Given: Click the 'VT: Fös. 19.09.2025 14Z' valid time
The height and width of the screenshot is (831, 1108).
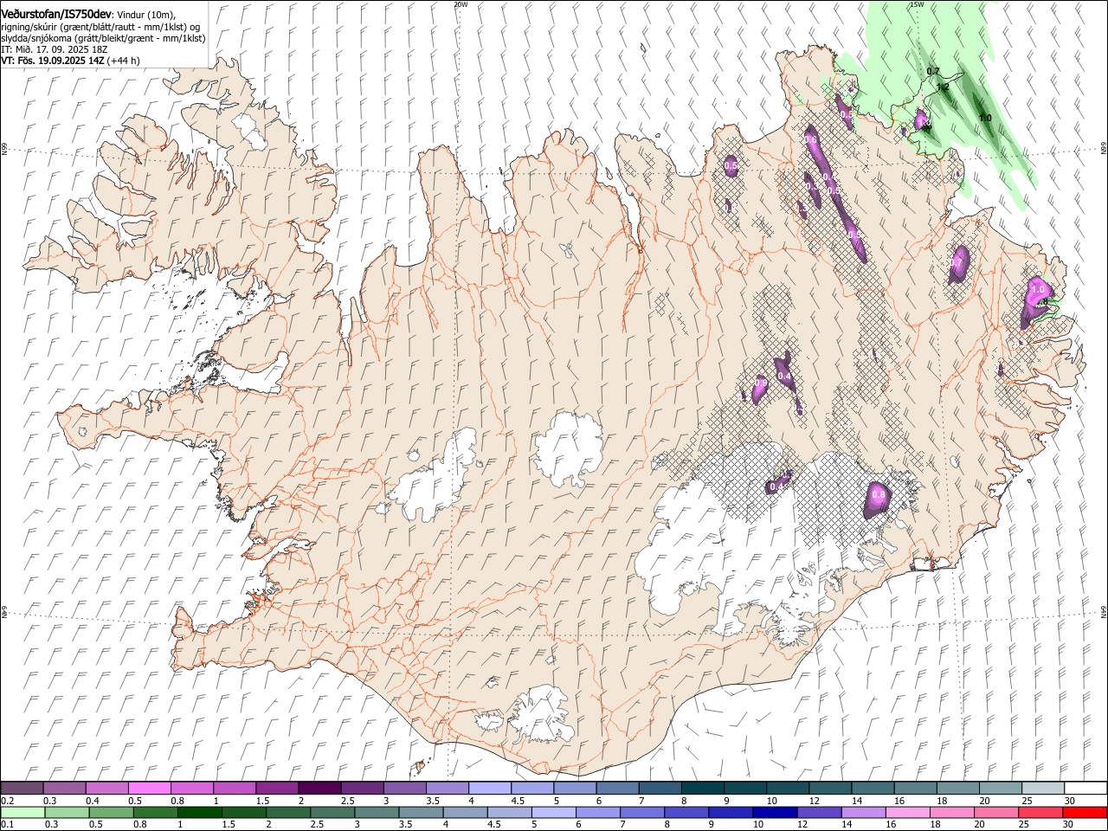Looking at the screenshot, I should (x=53, y=61).
